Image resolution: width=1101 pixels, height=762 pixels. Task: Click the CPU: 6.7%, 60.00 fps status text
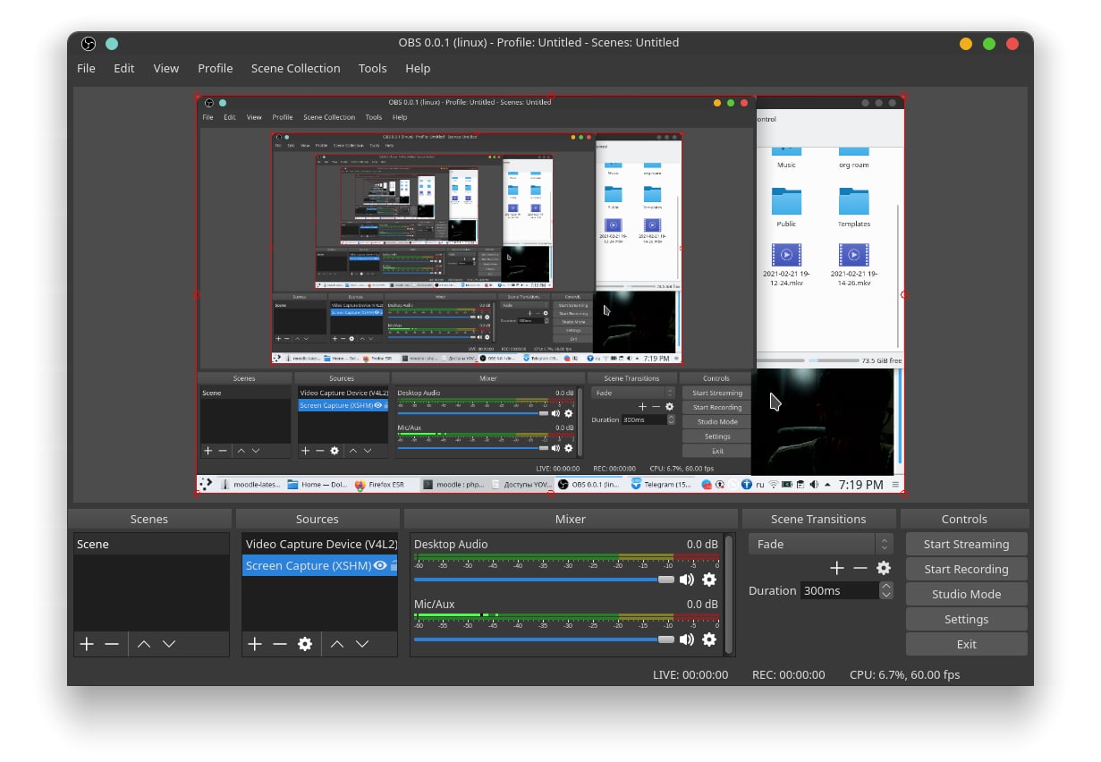[904, 674]
